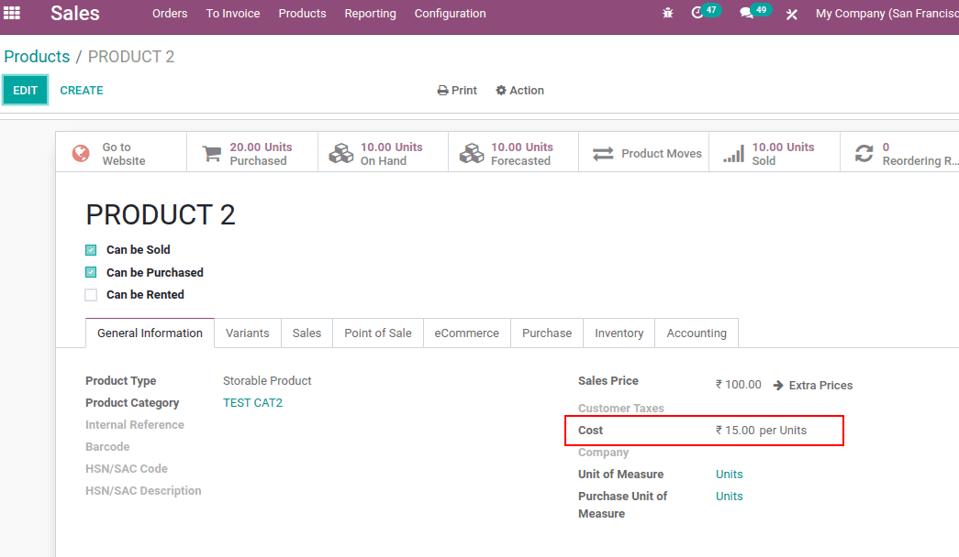Viewport: 959px width, 557px height.
Task: Open the Orders menu
Action: (x=170, y=14)
